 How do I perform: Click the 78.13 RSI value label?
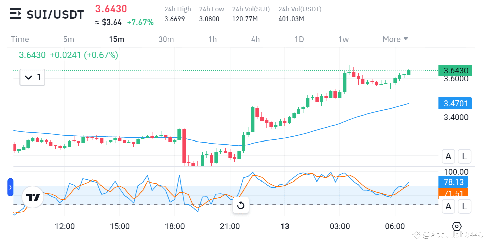click(x=453, y=182)
